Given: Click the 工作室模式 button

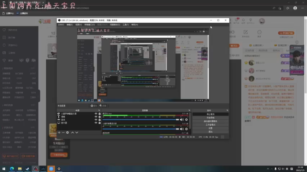Looking at the screenshot, I should tap(210, 125).
